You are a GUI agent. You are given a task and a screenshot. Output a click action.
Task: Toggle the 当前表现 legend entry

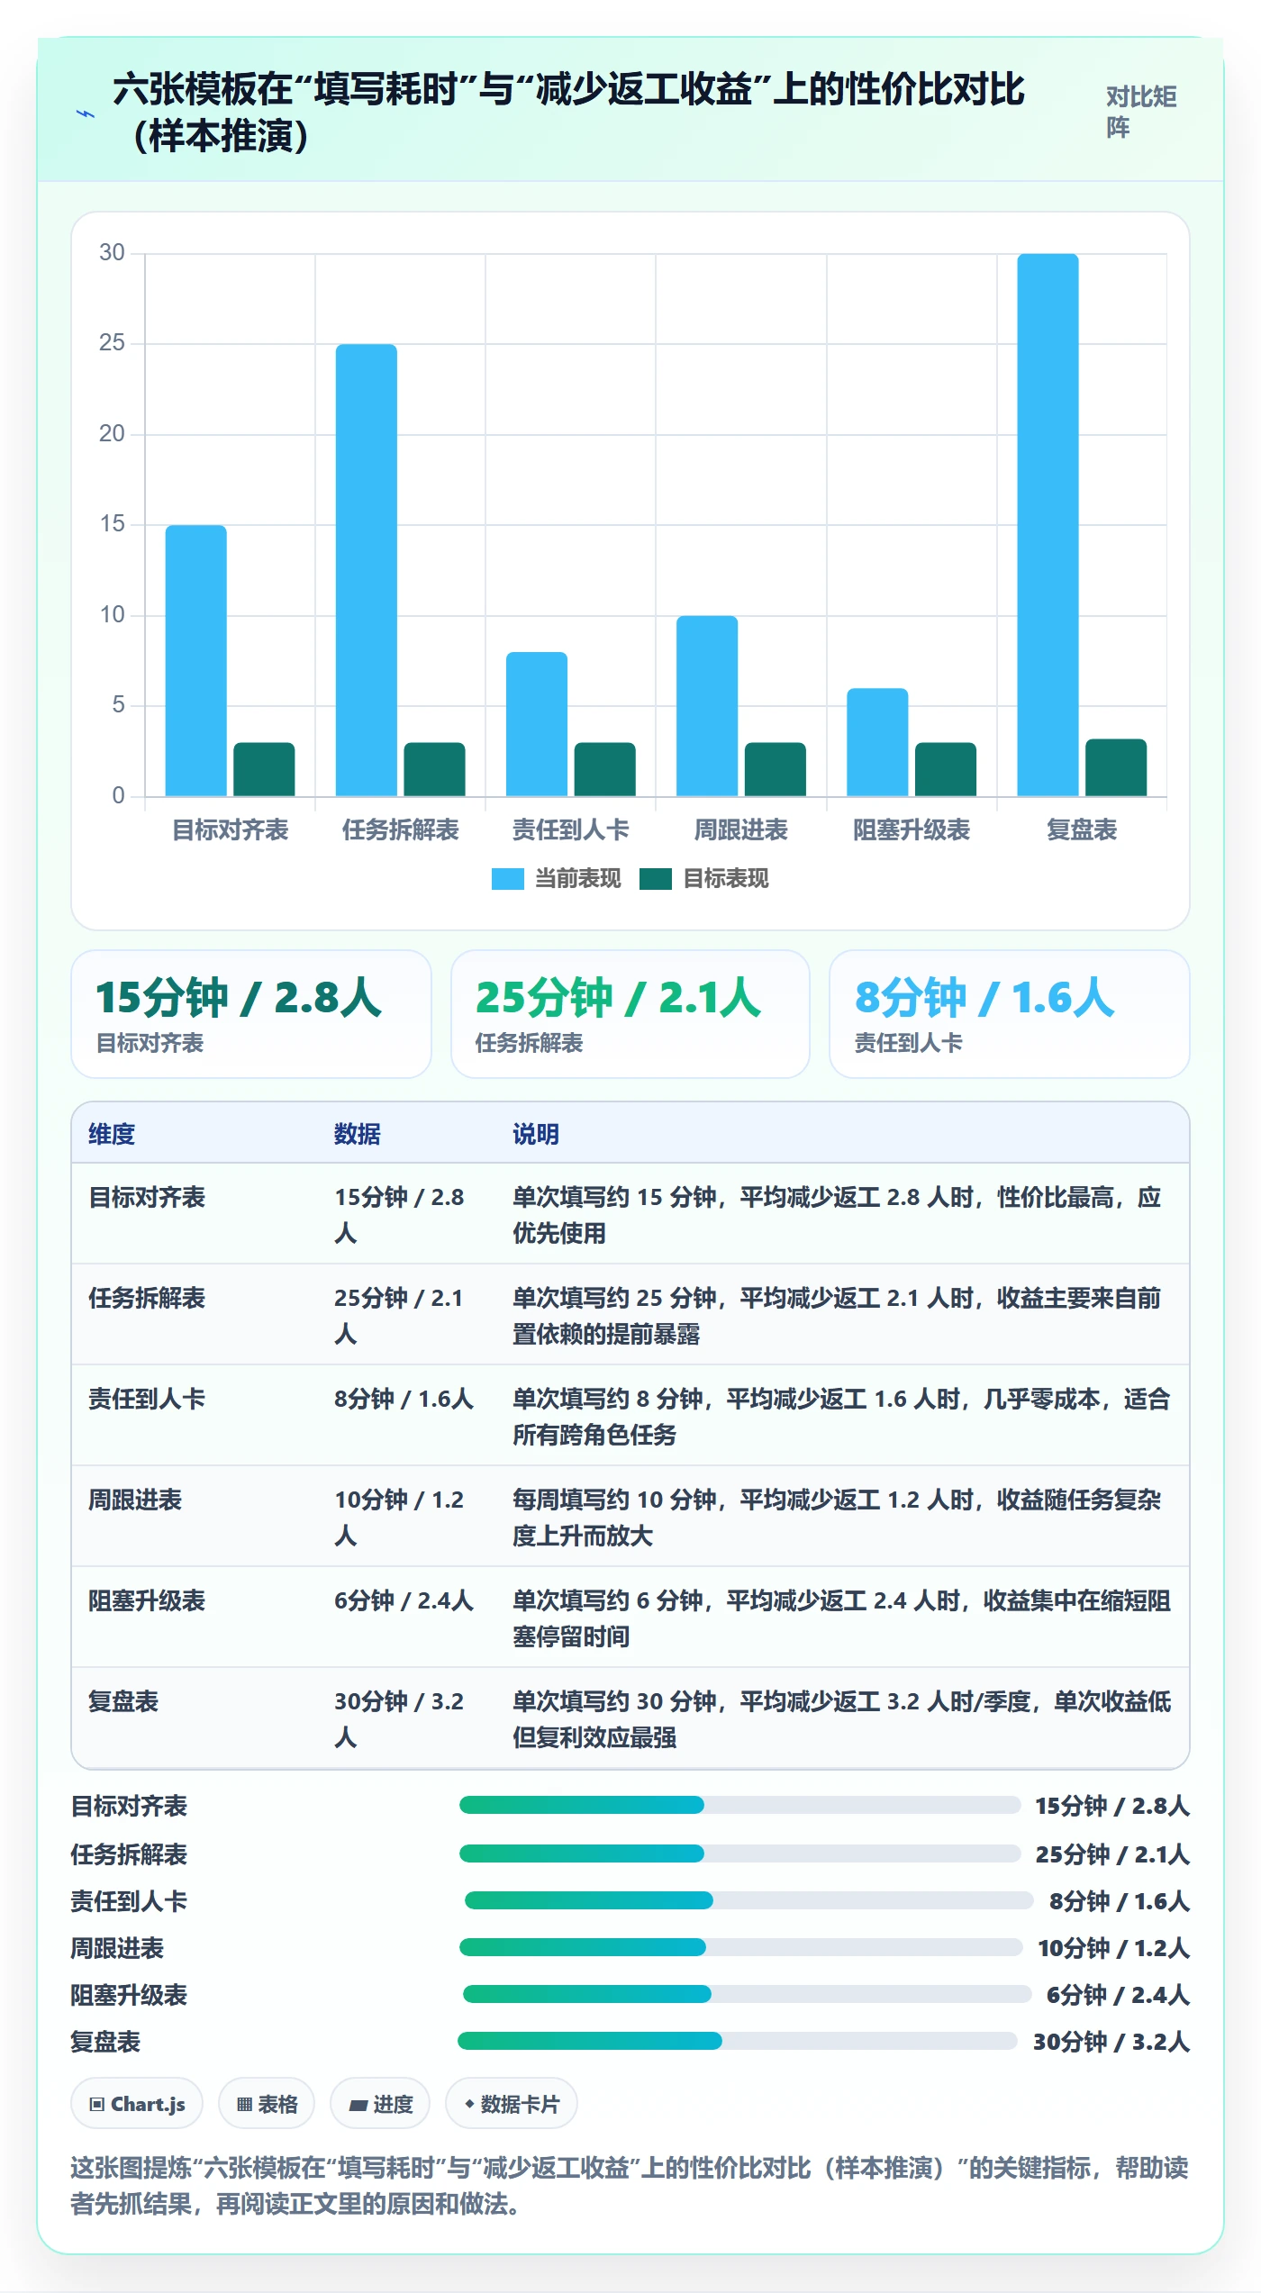556,879
